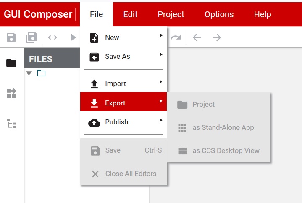This screenshot has height=203, width=302.
Task: Open the Project menu
Action: 171,14
